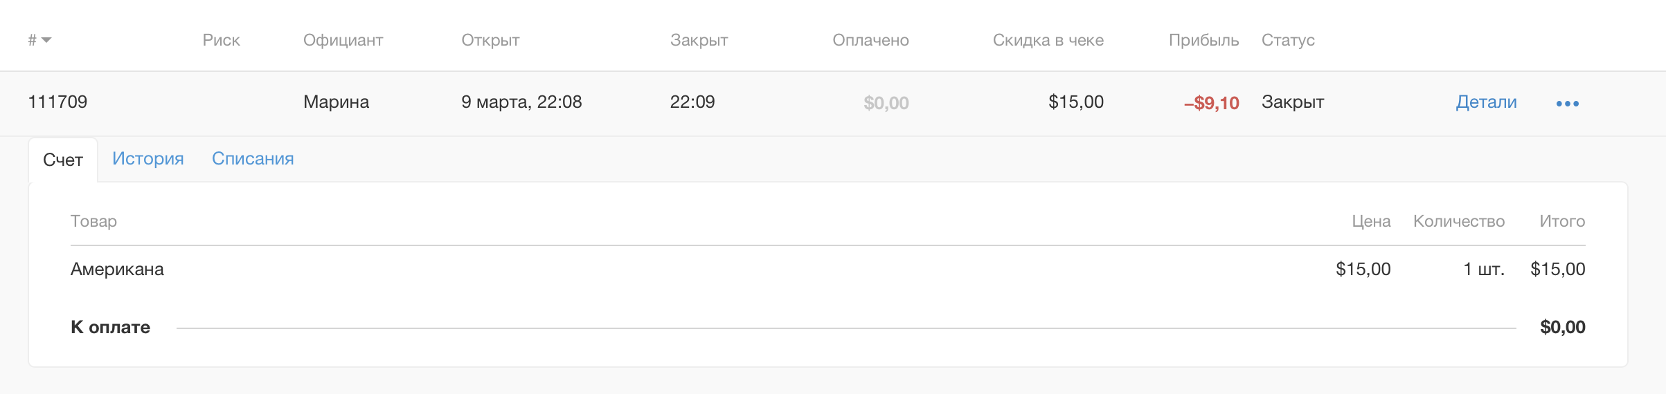Image resolution: width=1666 pixels, height=394 pixels.
Task: Click the negative profit value −$9,10
Action: click(x=1211, y=104)
